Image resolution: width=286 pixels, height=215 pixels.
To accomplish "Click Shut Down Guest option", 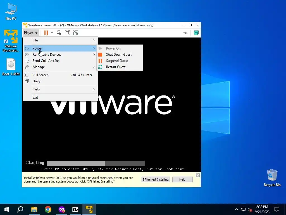I will (120, 55).
